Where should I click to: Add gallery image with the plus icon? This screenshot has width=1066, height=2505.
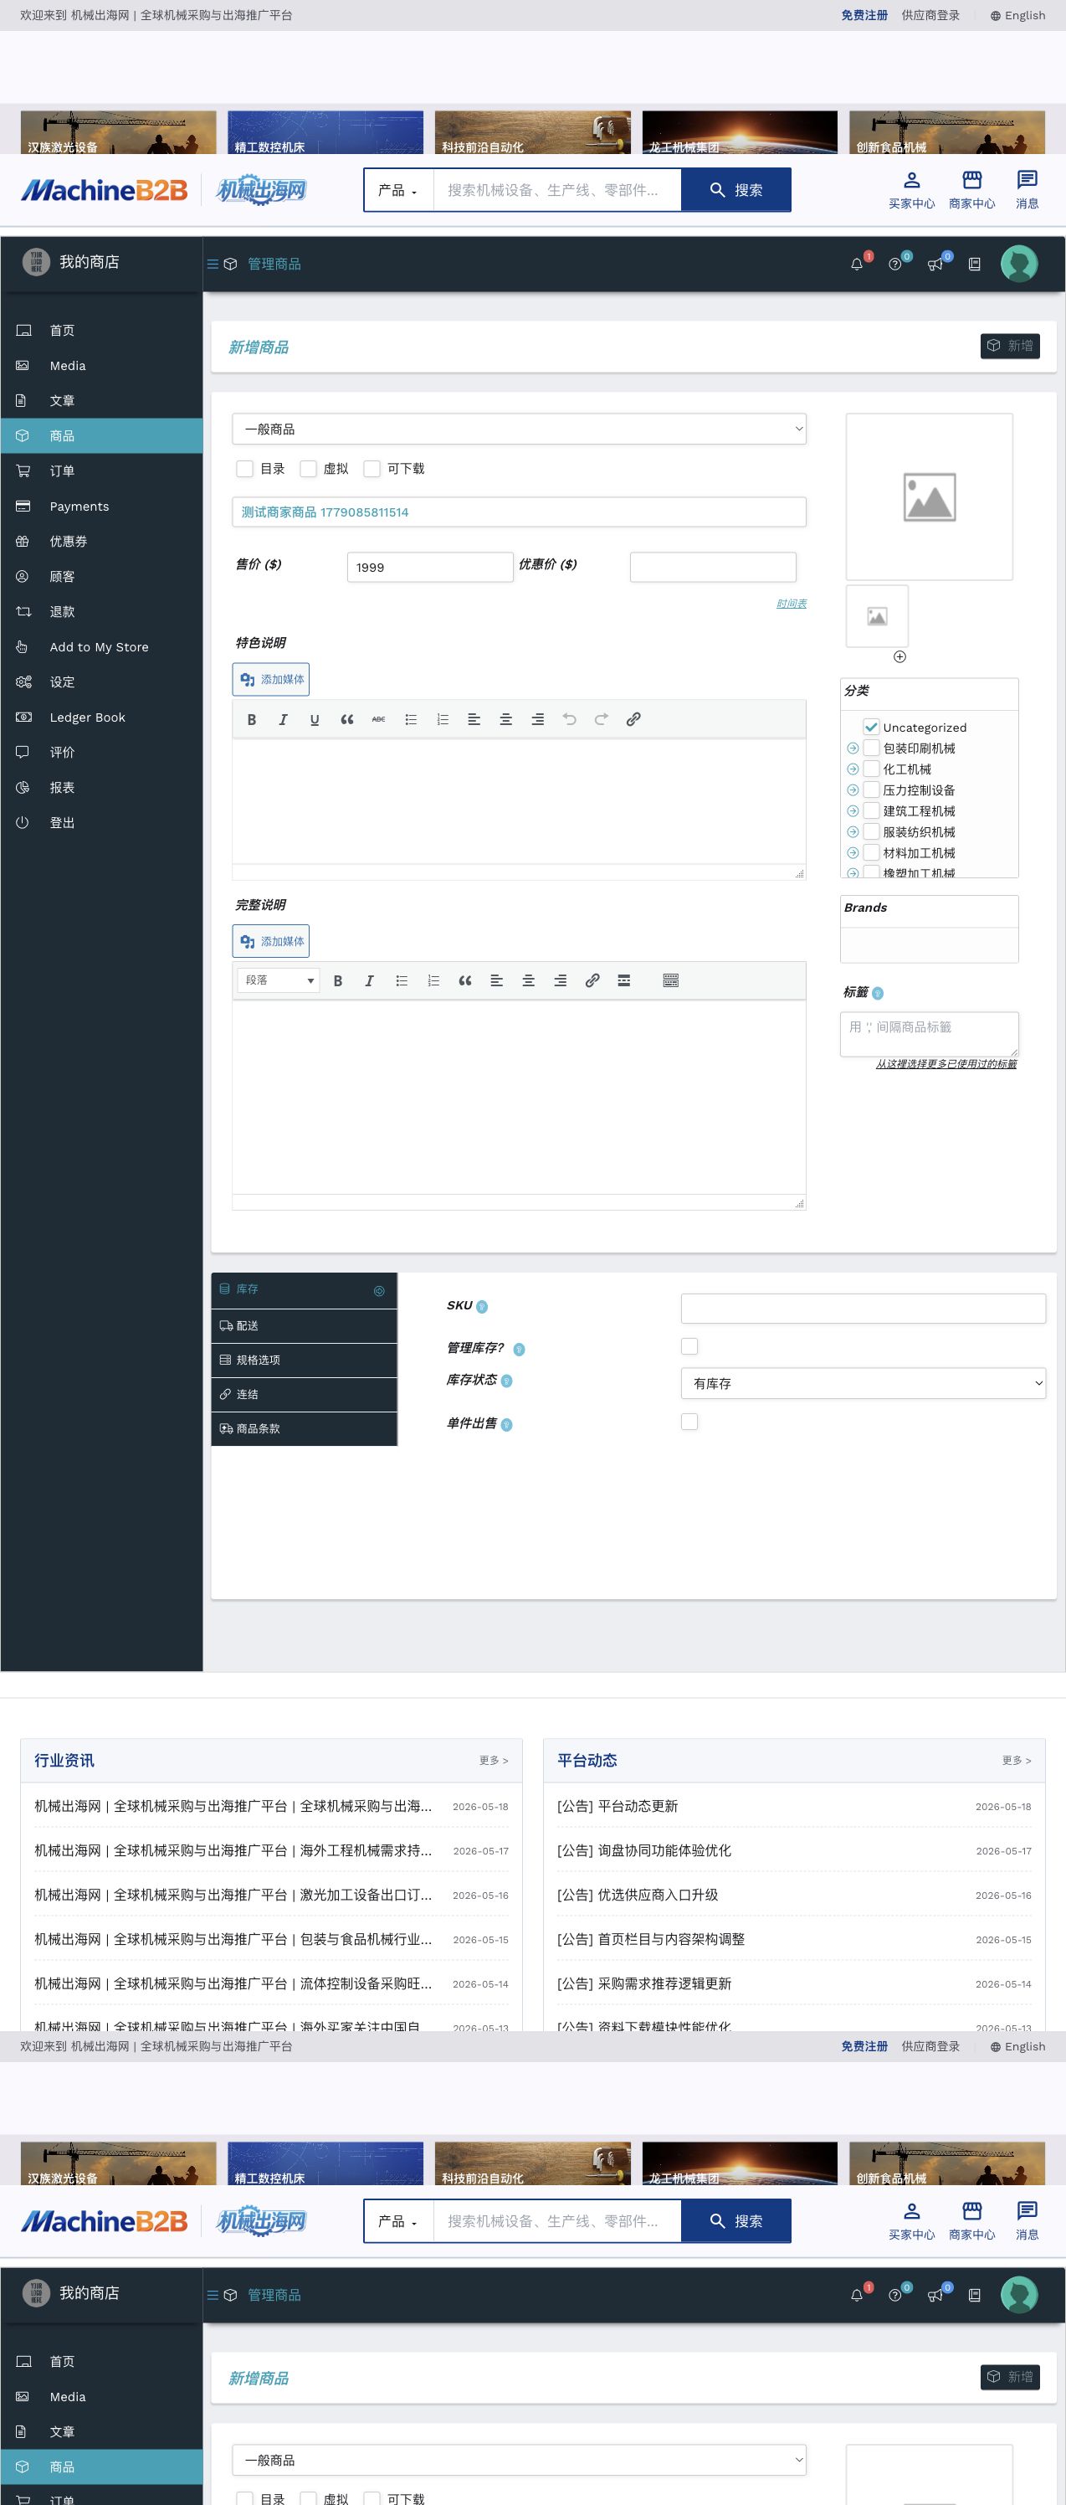point(899,656)
